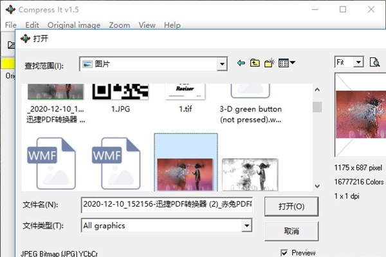Expand the 文件类型 All graphics dropdown
The width and height of the screenshot is (386, 257).
click(246, 225)
